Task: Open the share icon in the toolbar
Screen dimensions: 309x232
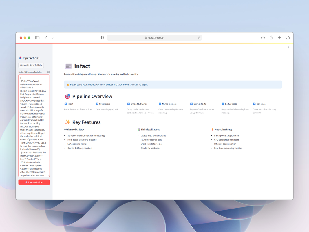Action: (x=271, y=37)
